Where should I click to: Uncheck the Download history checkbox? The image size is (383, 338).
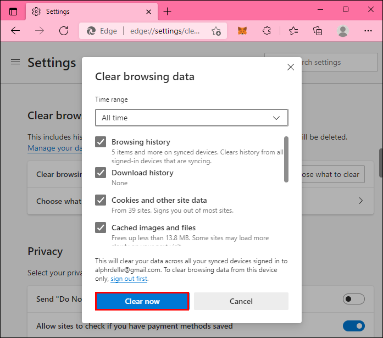[x=101, y=173]
